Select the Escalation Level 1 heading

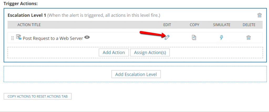coord(27,15)
